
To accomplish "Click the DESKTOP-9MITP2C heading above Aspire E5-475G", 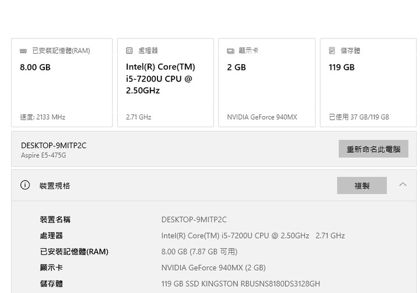I will (54, 145).
